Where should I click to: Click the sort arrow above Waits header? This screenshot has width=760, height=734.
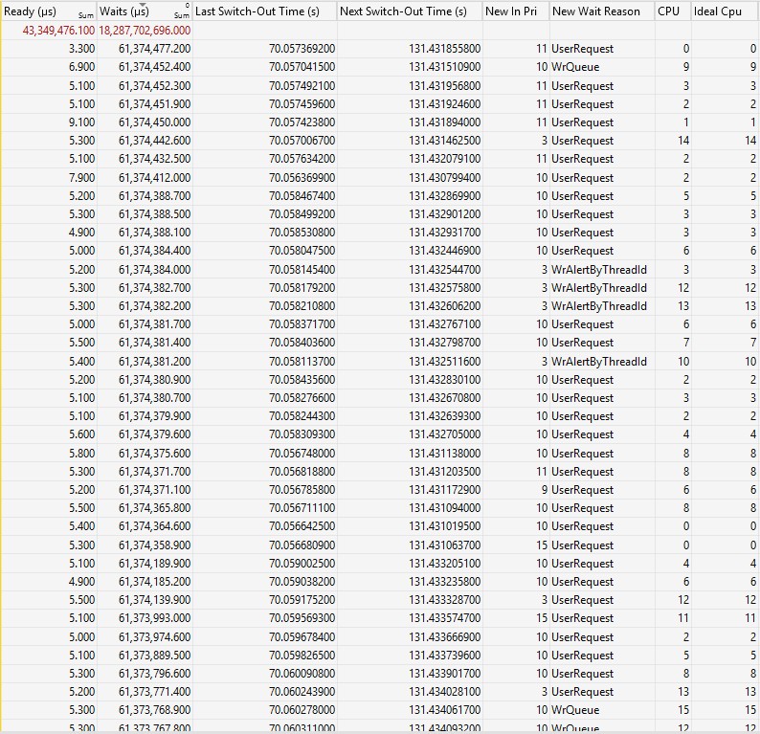pyautogui.click(x=143, y=5)
